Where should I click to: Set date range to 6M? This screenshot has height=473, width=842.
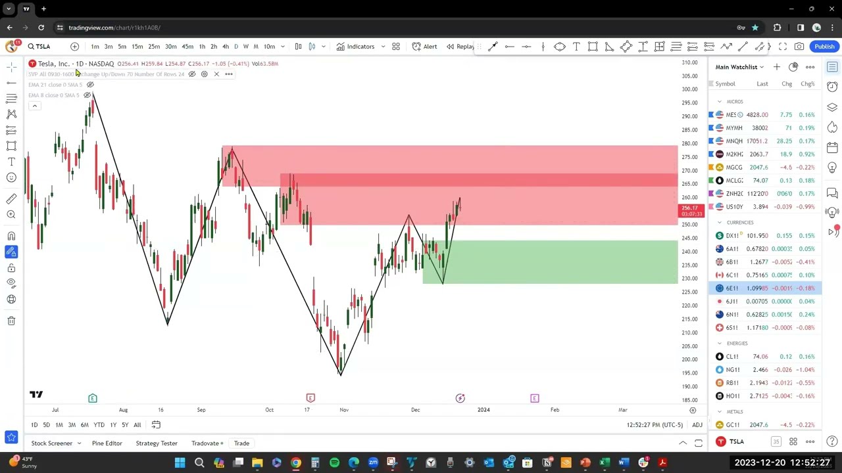84,425
